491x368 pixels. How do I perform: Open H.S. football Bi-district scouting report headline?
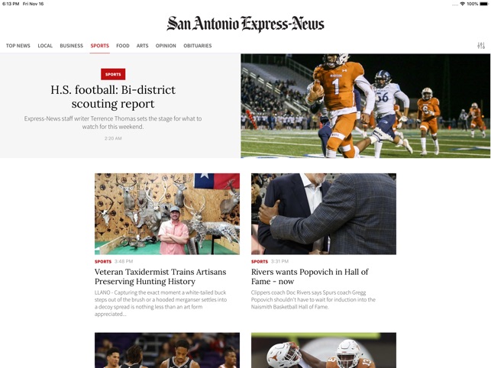tap(113, 96)
